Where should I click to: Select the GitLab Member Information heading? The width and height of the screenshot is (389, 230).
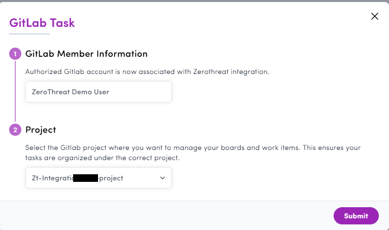(86, 54)
